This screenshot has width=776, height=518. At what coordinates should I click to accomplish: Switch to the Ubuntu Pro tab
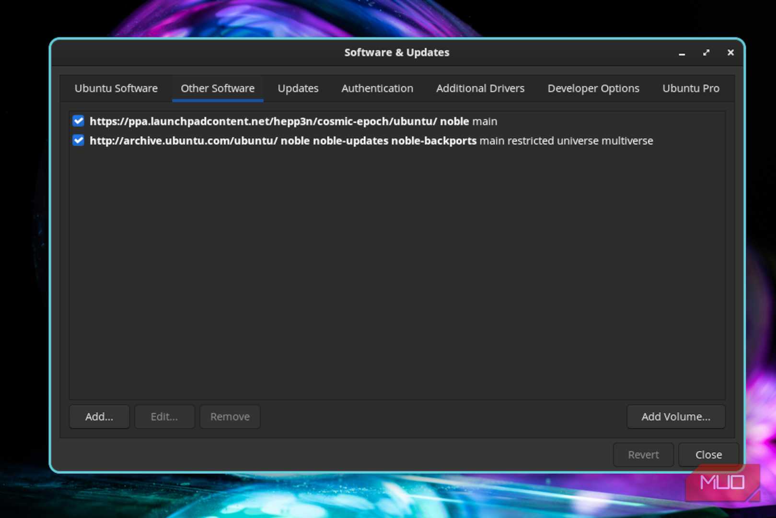coord(691,88)
